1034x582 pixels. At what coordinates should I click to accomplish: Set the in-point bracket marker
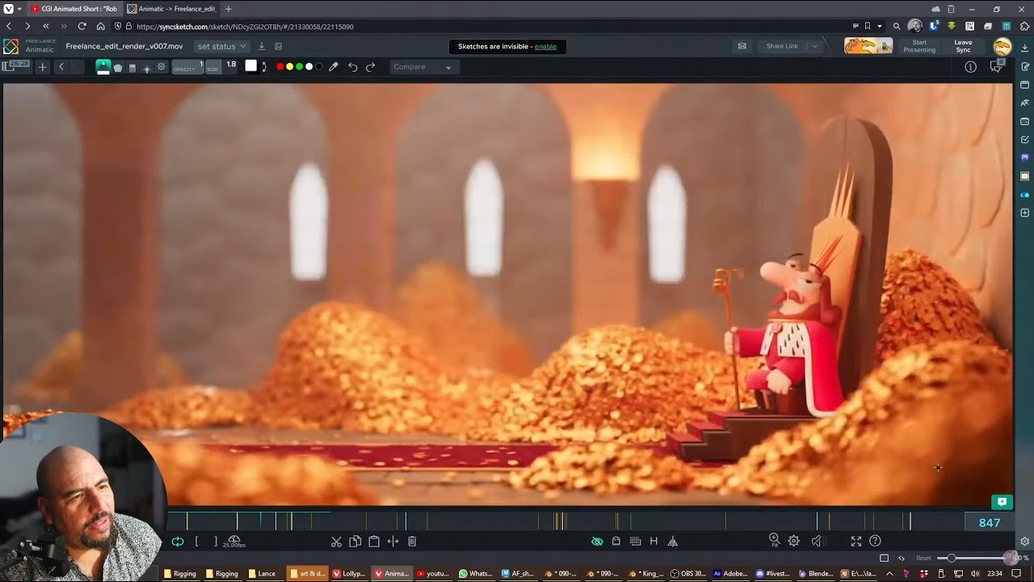196,542
